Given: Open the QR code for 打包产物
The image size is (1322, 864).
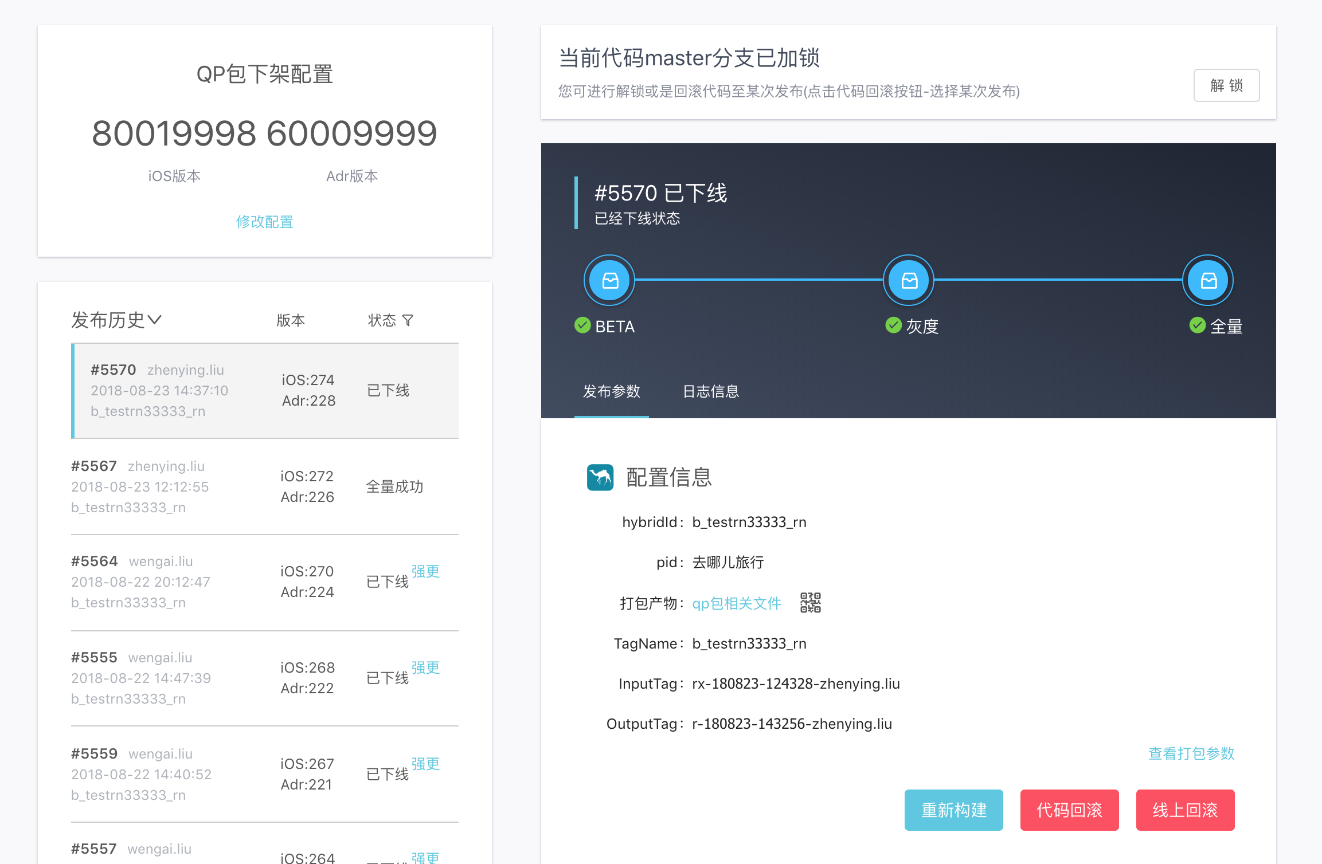Looking at the screenshot, I should click(811, 603).
